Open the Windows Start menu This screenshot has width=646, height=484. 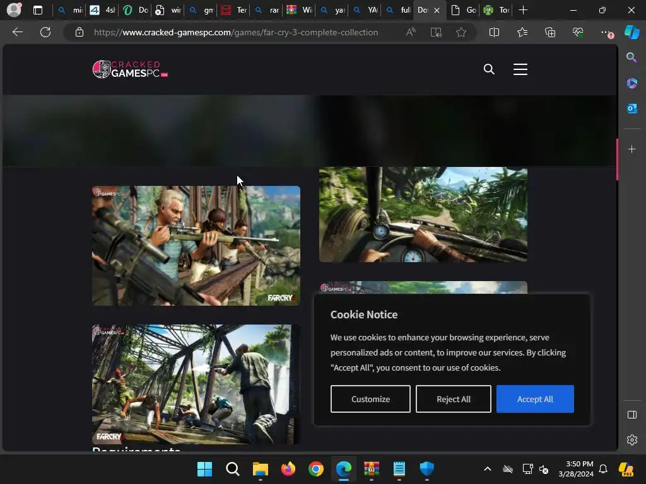tap(204, 469)
